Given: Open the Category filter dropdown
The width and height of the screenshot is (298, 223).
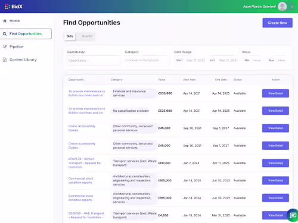Looking at the screenshot, I should coord(147,60).
